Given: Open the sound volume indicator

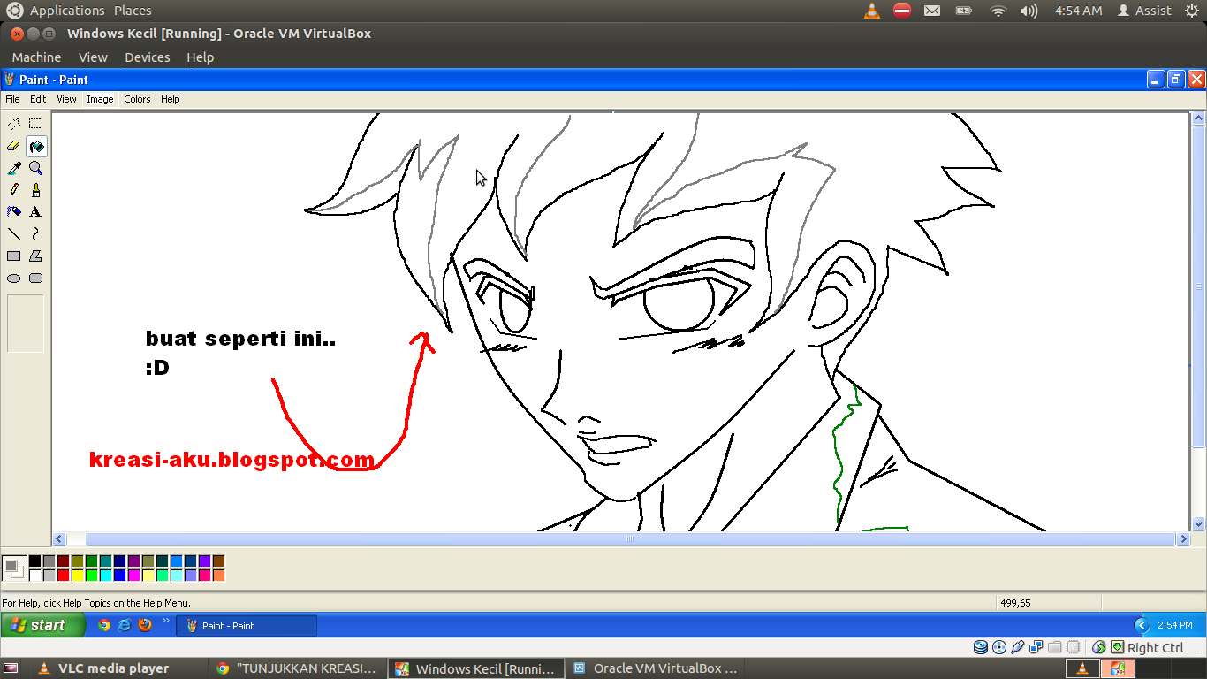Looking at the screenshot, I should point(1029,11).
